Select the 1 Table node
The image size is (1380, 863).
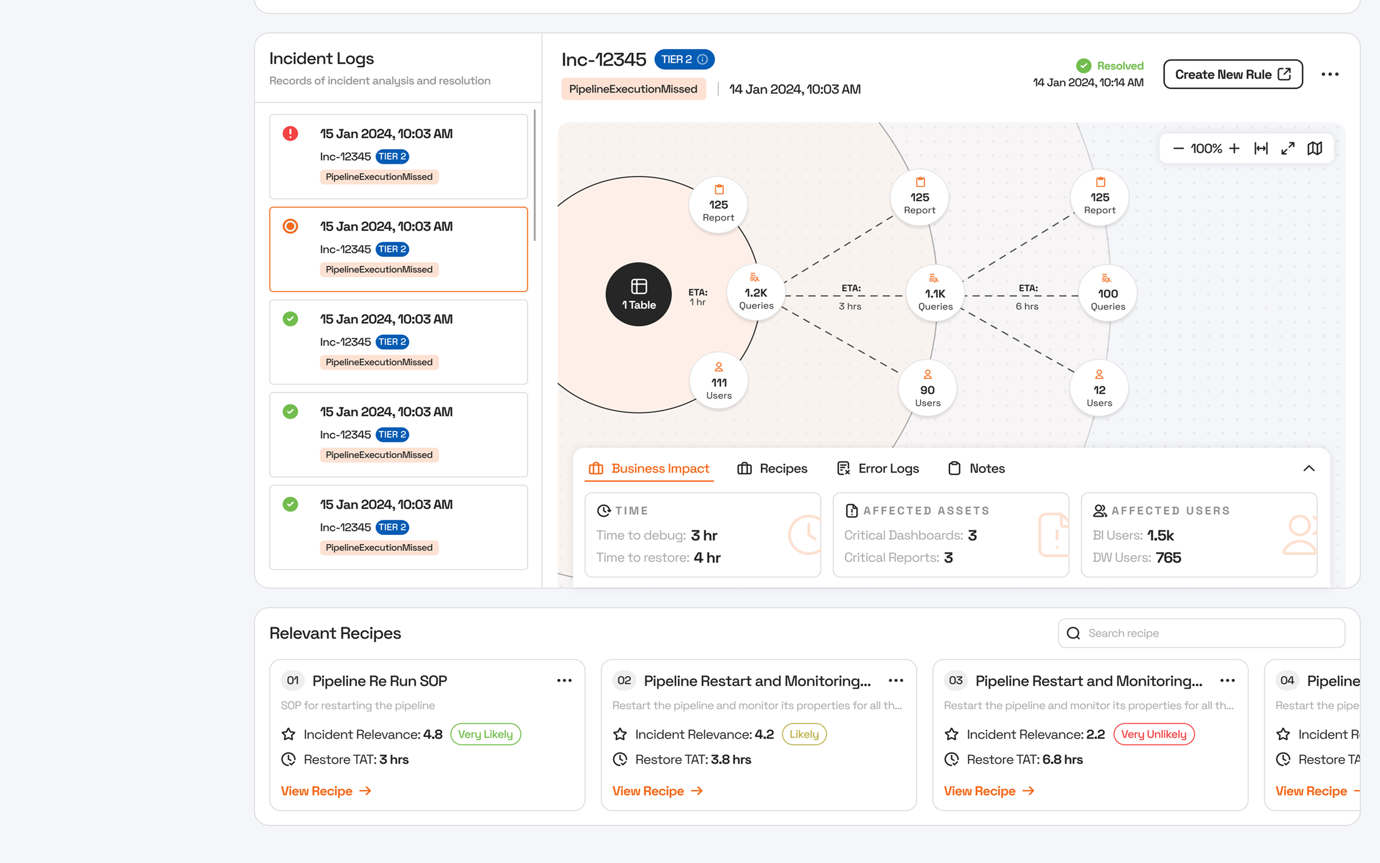tap(638, 294)
